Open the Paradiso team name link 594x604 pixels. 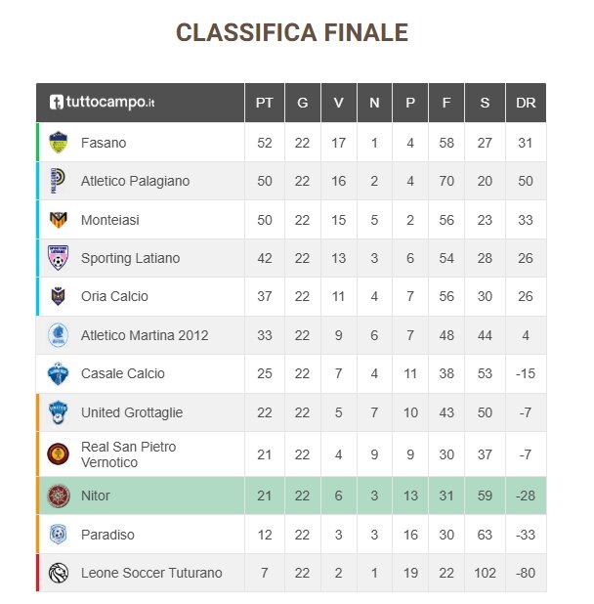(107, 535)
